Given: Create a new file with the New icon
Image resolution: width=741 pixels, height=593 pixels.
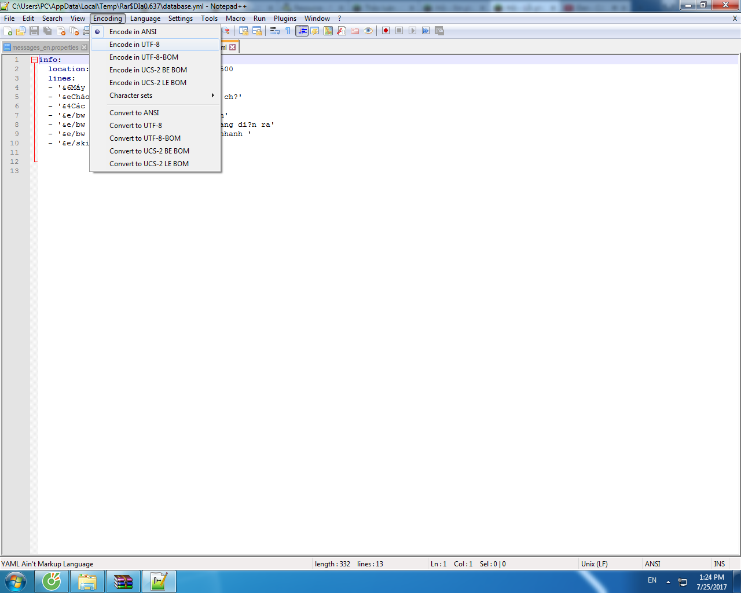Looking at the screenshot, I should [8, 31].
